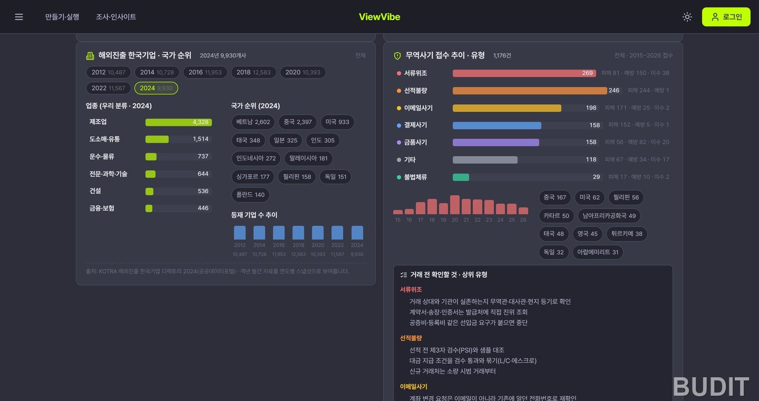Click the ViewVibe logo

379,17
